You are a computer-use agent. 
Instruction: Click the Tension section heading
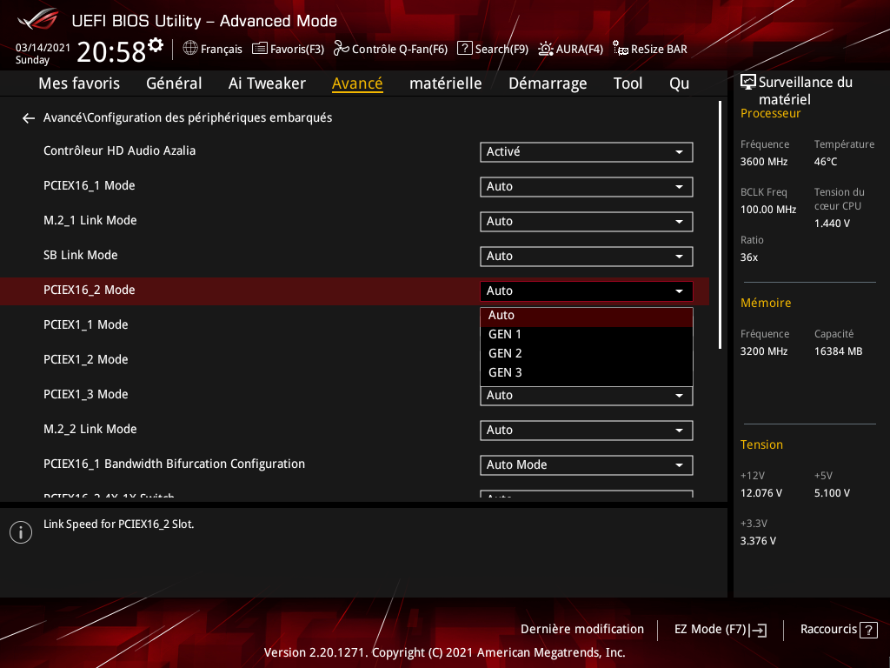(761, 444)
